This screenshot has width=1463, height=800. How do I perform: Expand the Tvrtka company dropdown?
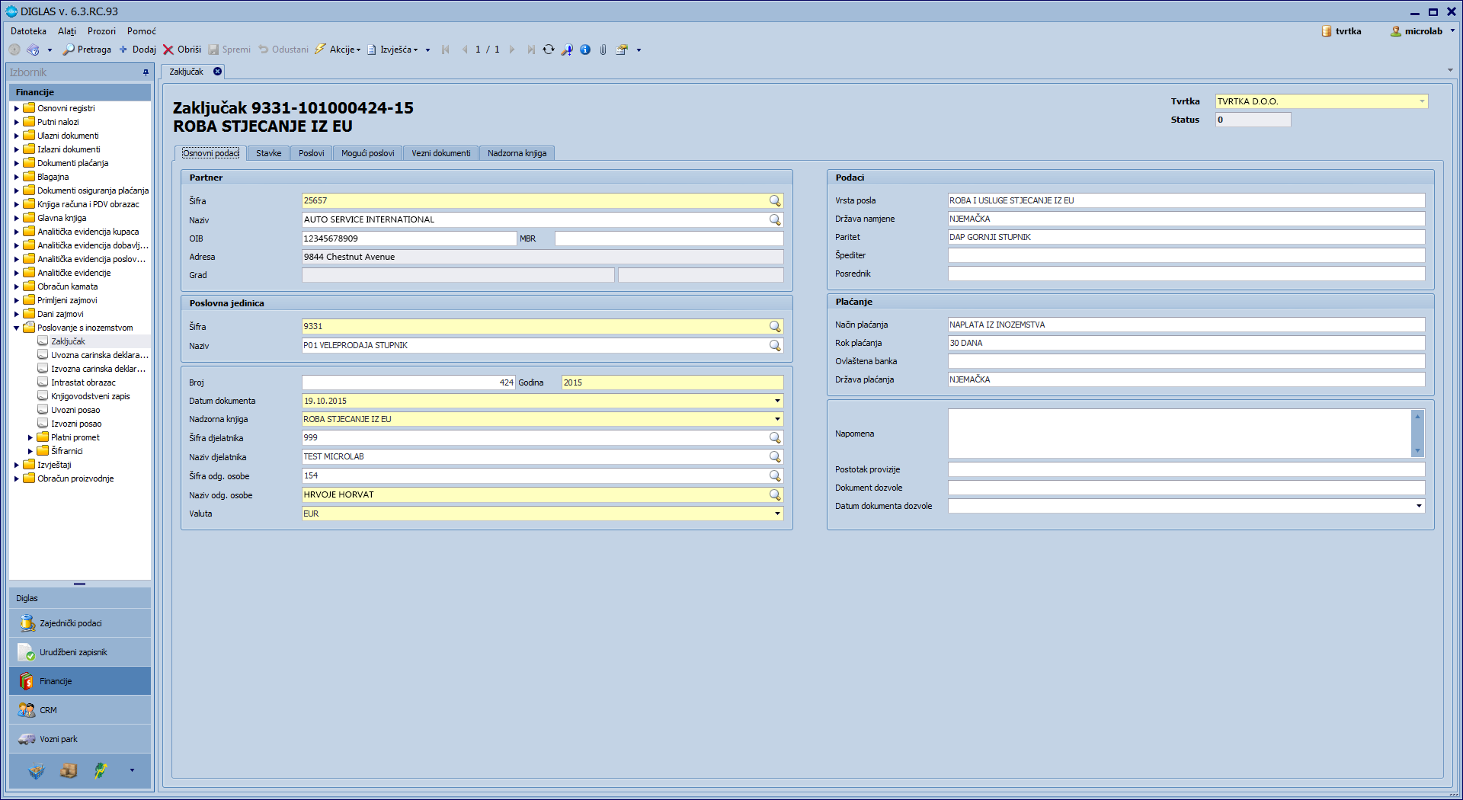click(1422, 101)
